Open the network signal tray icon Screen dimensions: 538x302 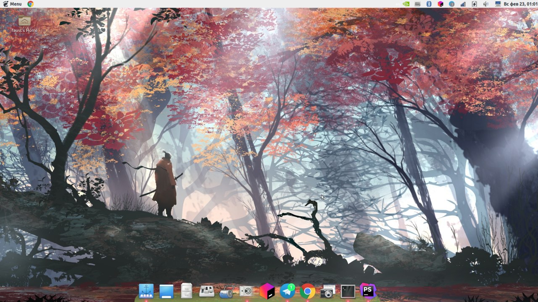(x=463, y=4)
